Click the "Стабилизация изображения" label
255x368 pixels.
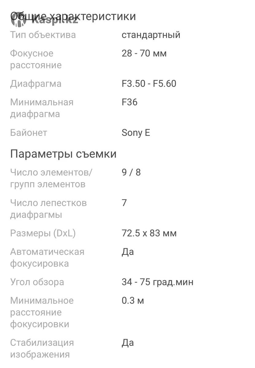coord(42,348)
